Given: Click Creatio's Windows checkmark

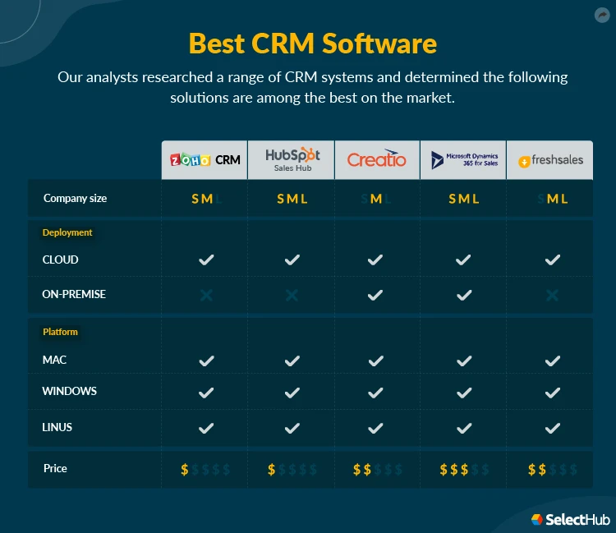Looking at the screenshot, I should [375, 393].
